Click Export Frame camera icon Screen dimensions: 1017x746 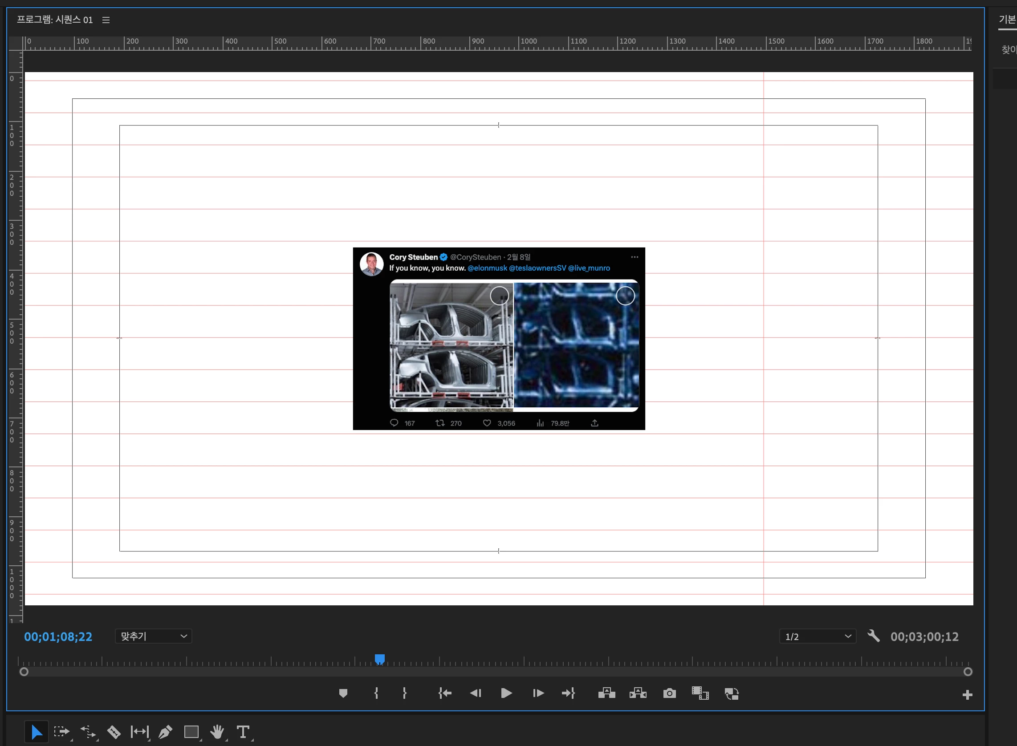[669, 693]
